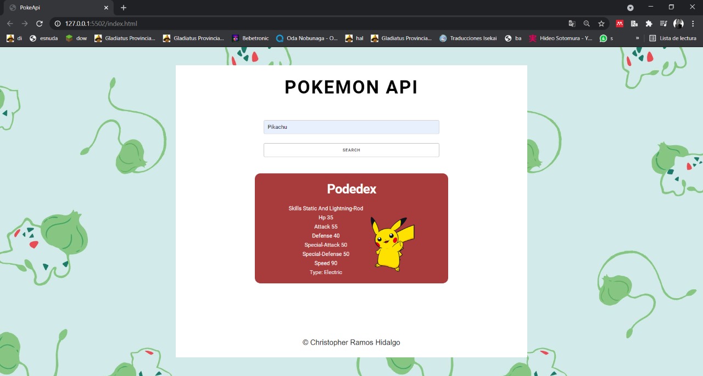
Task: Open the WhatsApp 's' bookmark
Action: click(x=606, y=38)
